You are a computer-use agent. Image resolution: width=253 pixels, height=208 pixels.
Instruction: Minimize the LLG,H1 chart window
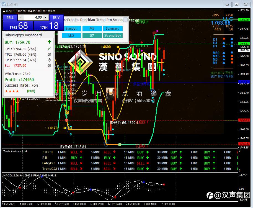tap(227, 4)
